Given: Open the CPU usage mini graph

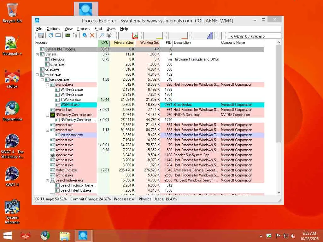Looking at the screenshot, I should [x=128, y=35].
